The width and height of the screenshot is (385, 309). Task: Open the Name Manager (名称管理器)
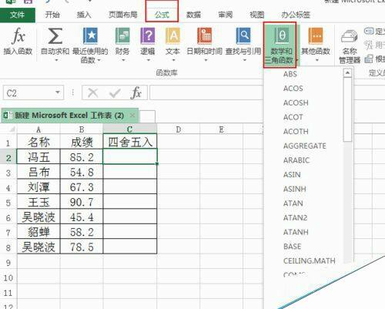[x=350, y=46]
